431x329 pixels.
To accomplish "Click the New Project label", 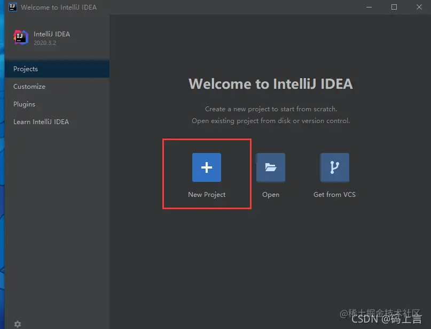I will 207,195.
